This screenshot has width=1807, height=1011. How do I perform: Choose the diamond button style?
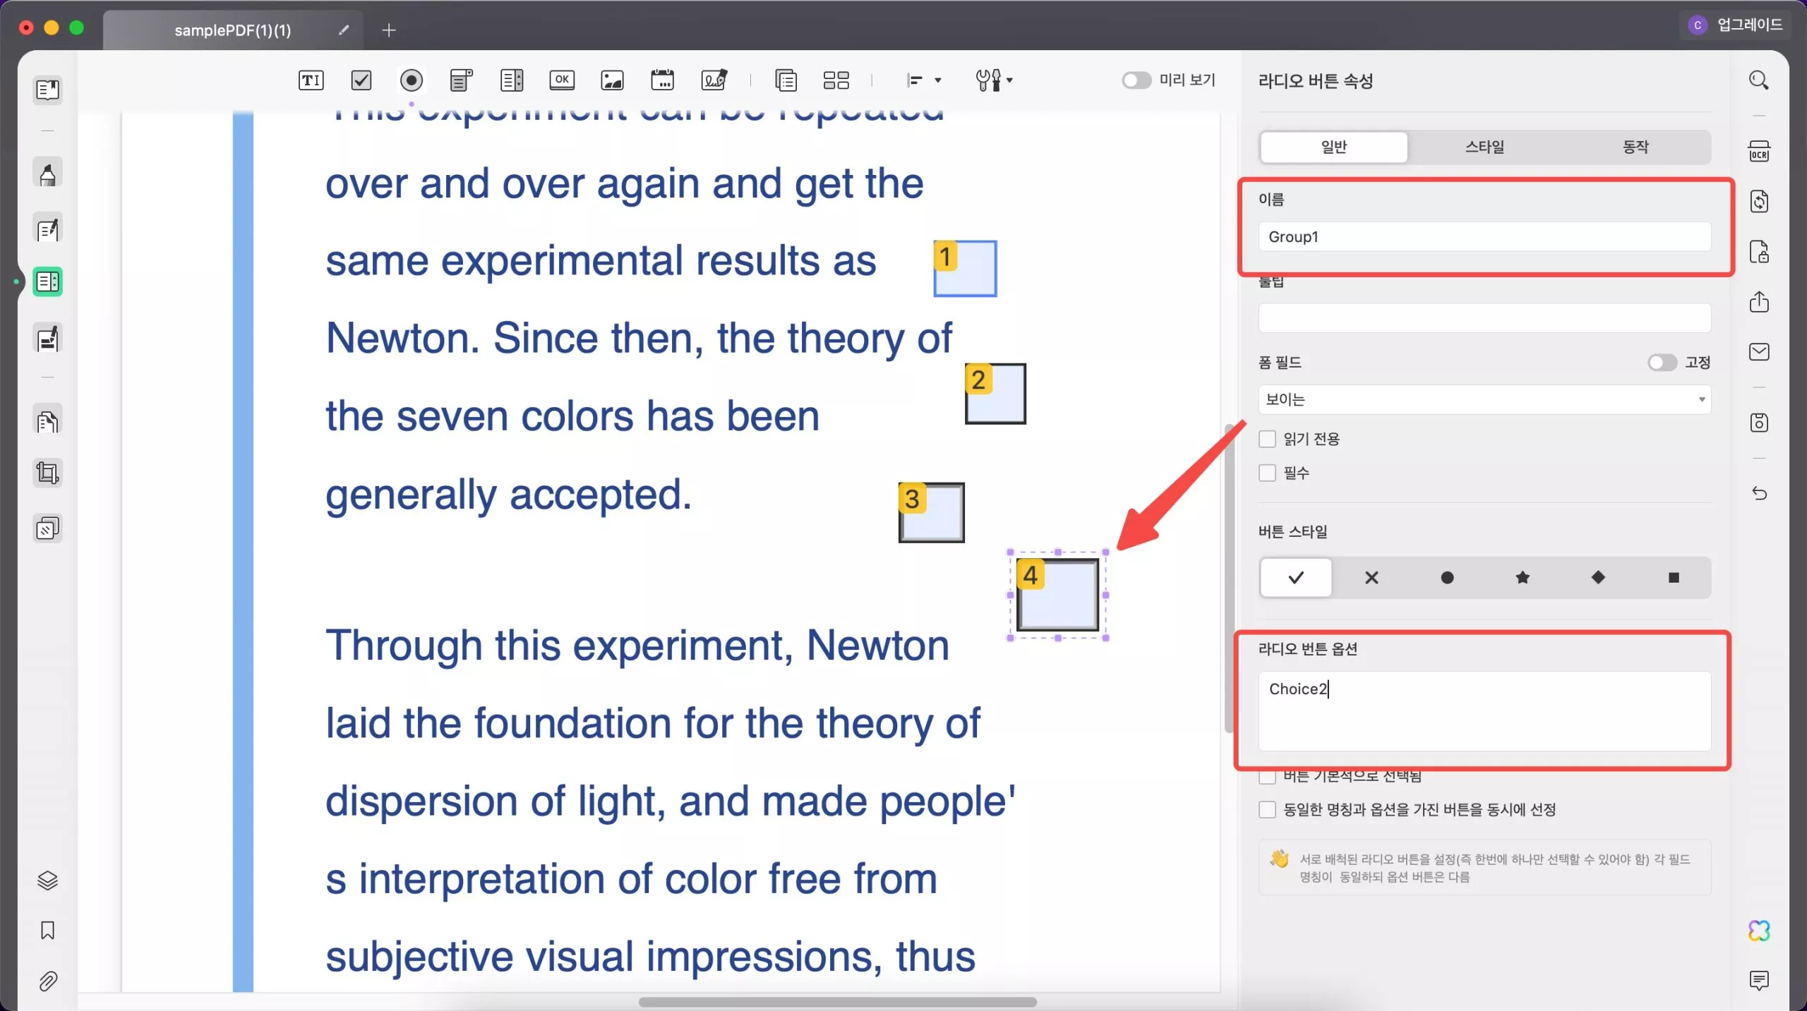(x=1598, y=578)
